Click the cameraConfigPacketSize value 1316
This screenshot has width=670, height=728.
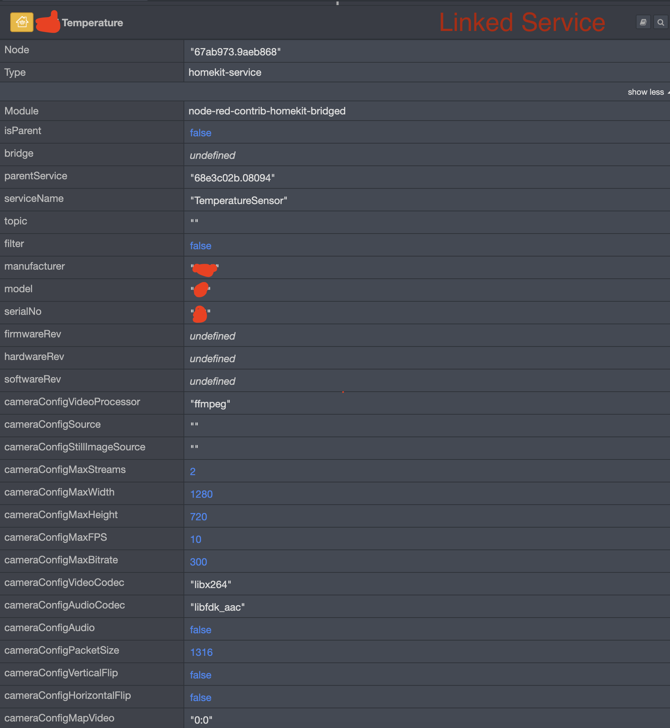[201, 652]
